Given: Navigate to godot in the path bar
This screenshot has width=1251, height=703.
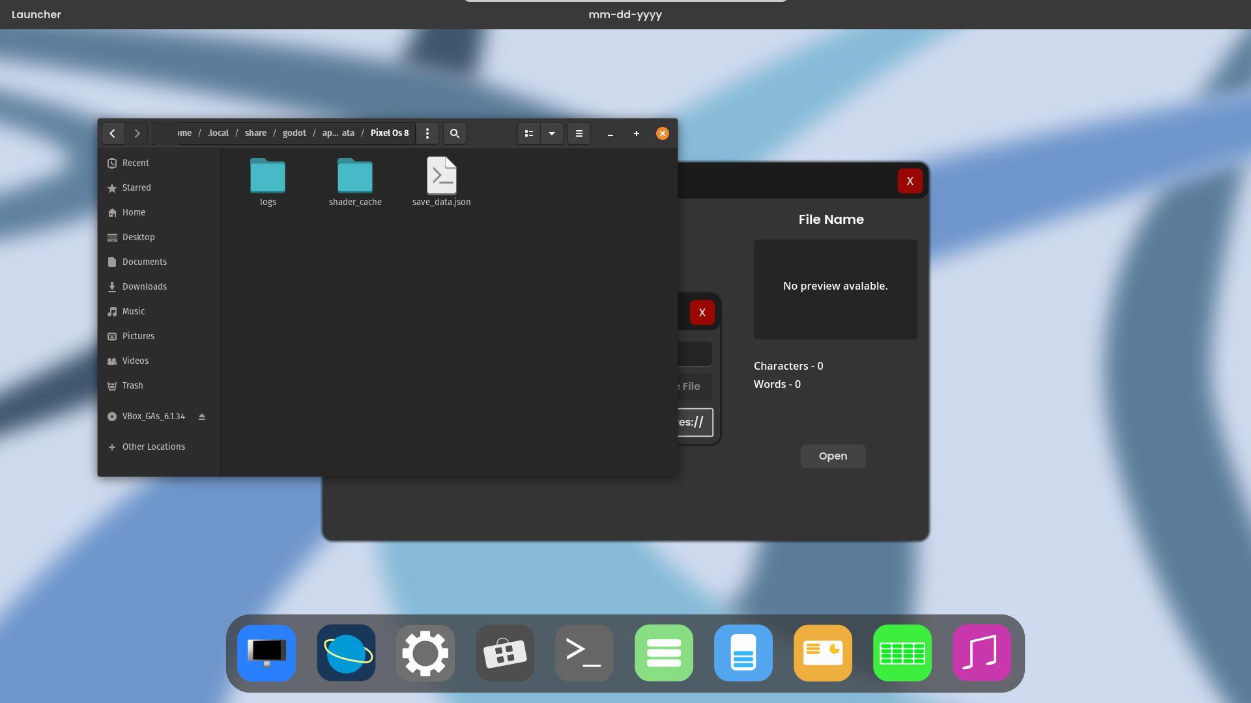Looking at the screenshot, I should pyautogui.click(x=295, y=133).
